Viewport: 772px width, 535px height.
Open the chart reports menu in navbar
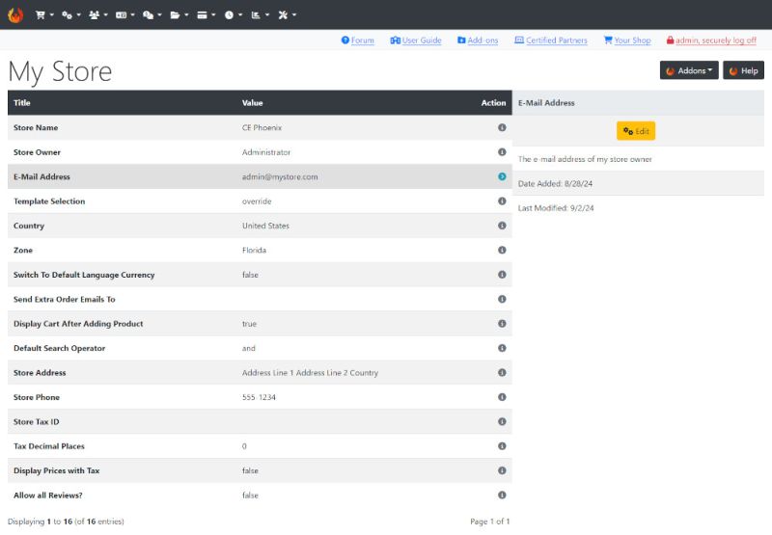point(260,14)
